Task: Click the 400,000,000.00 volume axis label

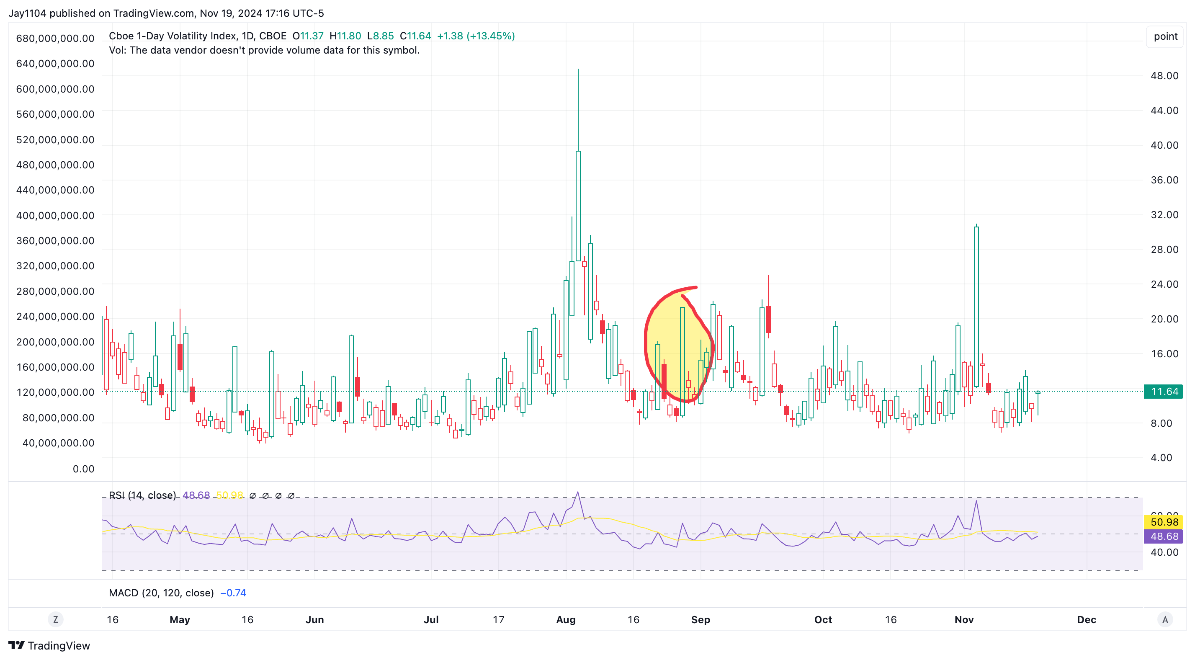Action: pos(55,215)
